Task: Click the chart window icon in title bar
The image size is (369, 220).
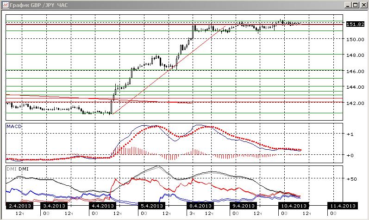Action: (5, 5)
